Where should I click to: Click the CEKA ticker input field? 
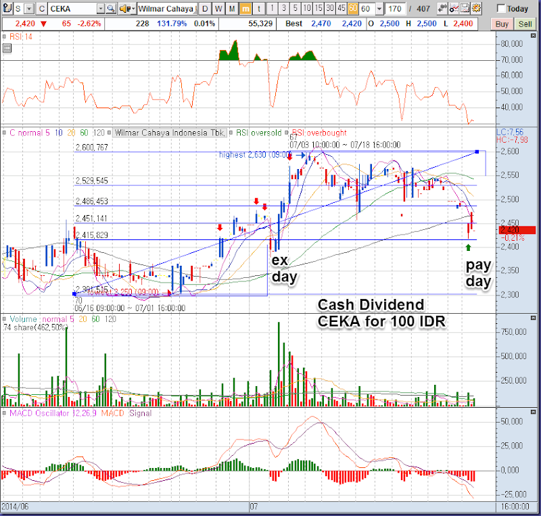(x=72, y=8)
